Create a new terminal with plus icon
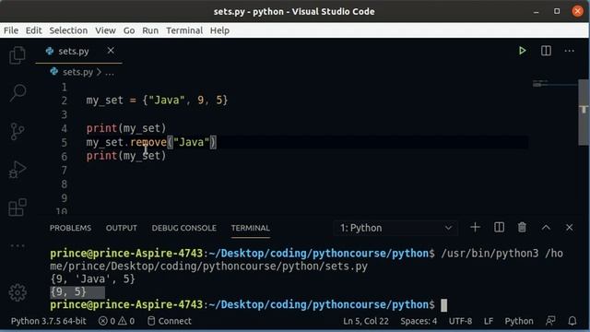This screenshot has height=332, width=590. click(475, 228)
